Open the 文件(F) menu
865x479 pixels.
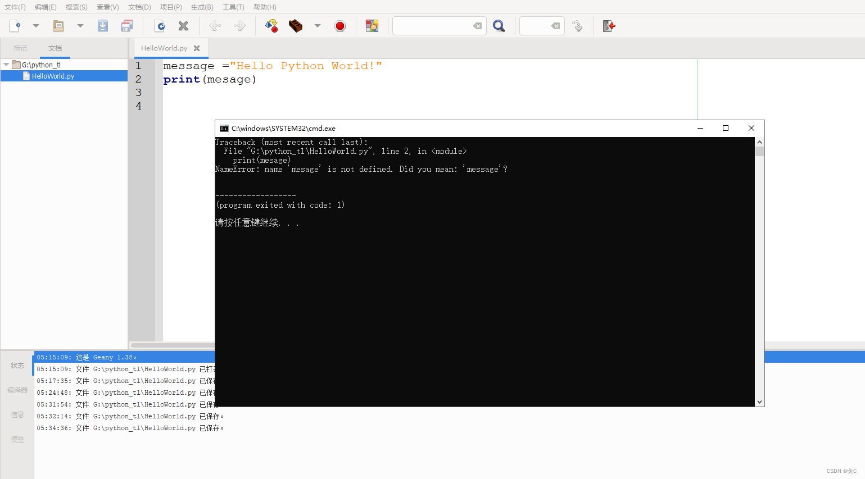(15, 7)
